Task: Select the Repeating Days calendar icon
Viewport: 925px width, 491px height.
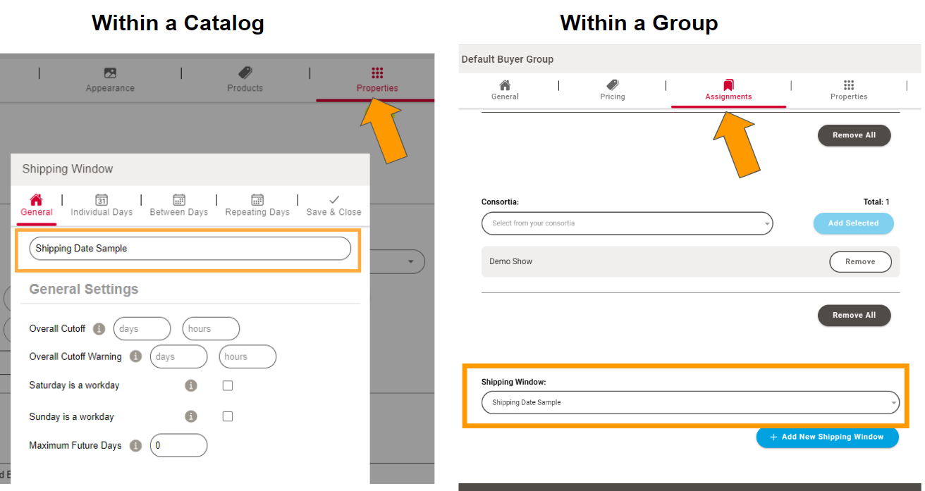Action: [257, 201]
